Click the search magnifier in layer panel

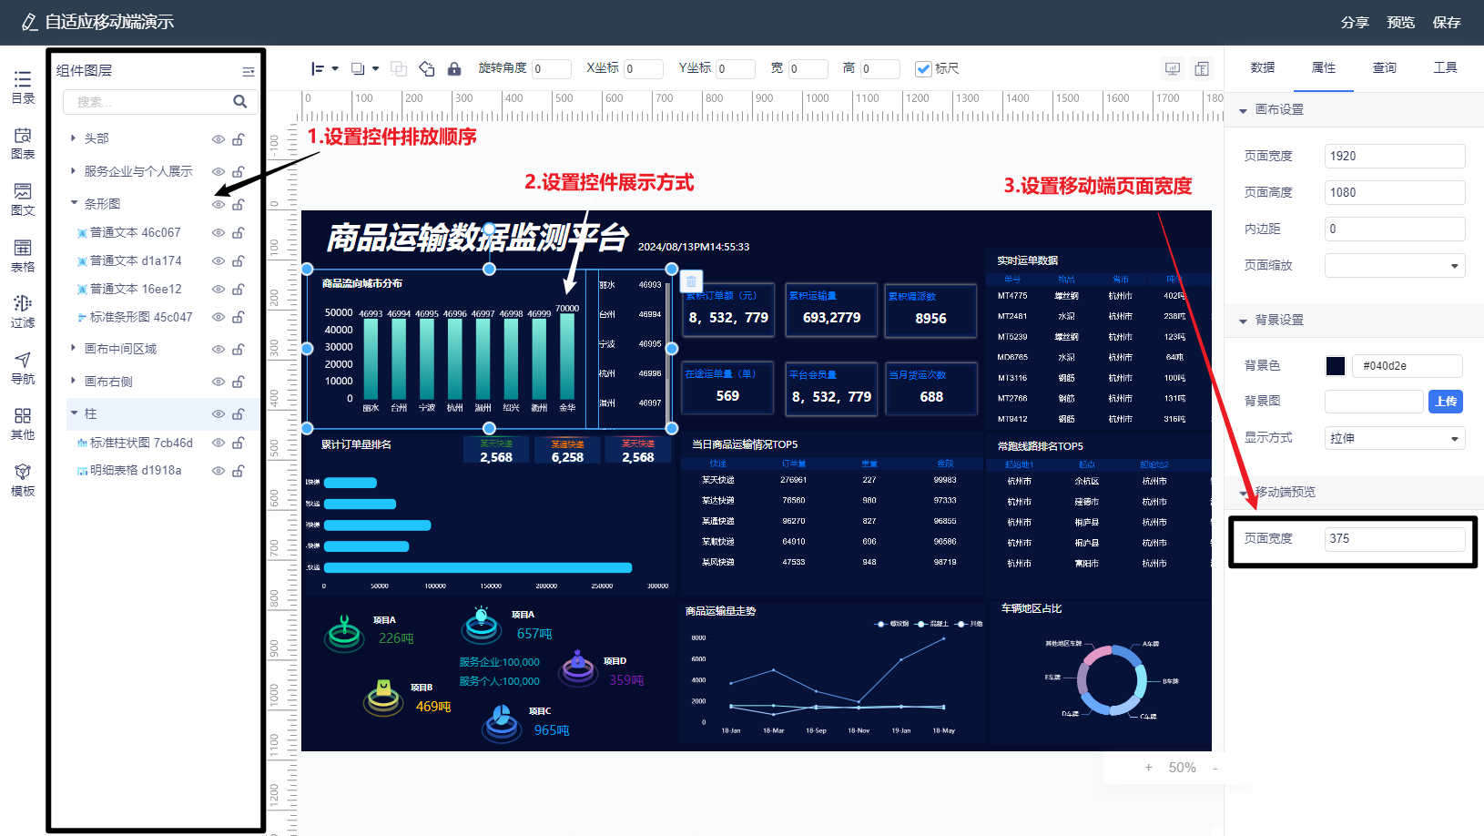point(239,102)
